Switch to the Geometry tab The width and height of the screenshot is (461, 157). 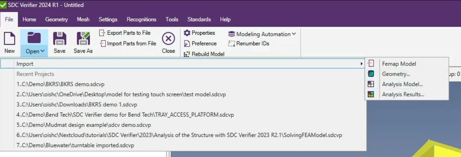56,19
